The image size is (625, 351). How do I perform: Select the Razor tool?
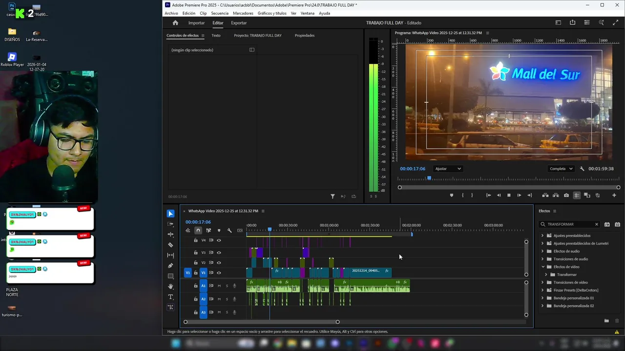click(170, 245)
